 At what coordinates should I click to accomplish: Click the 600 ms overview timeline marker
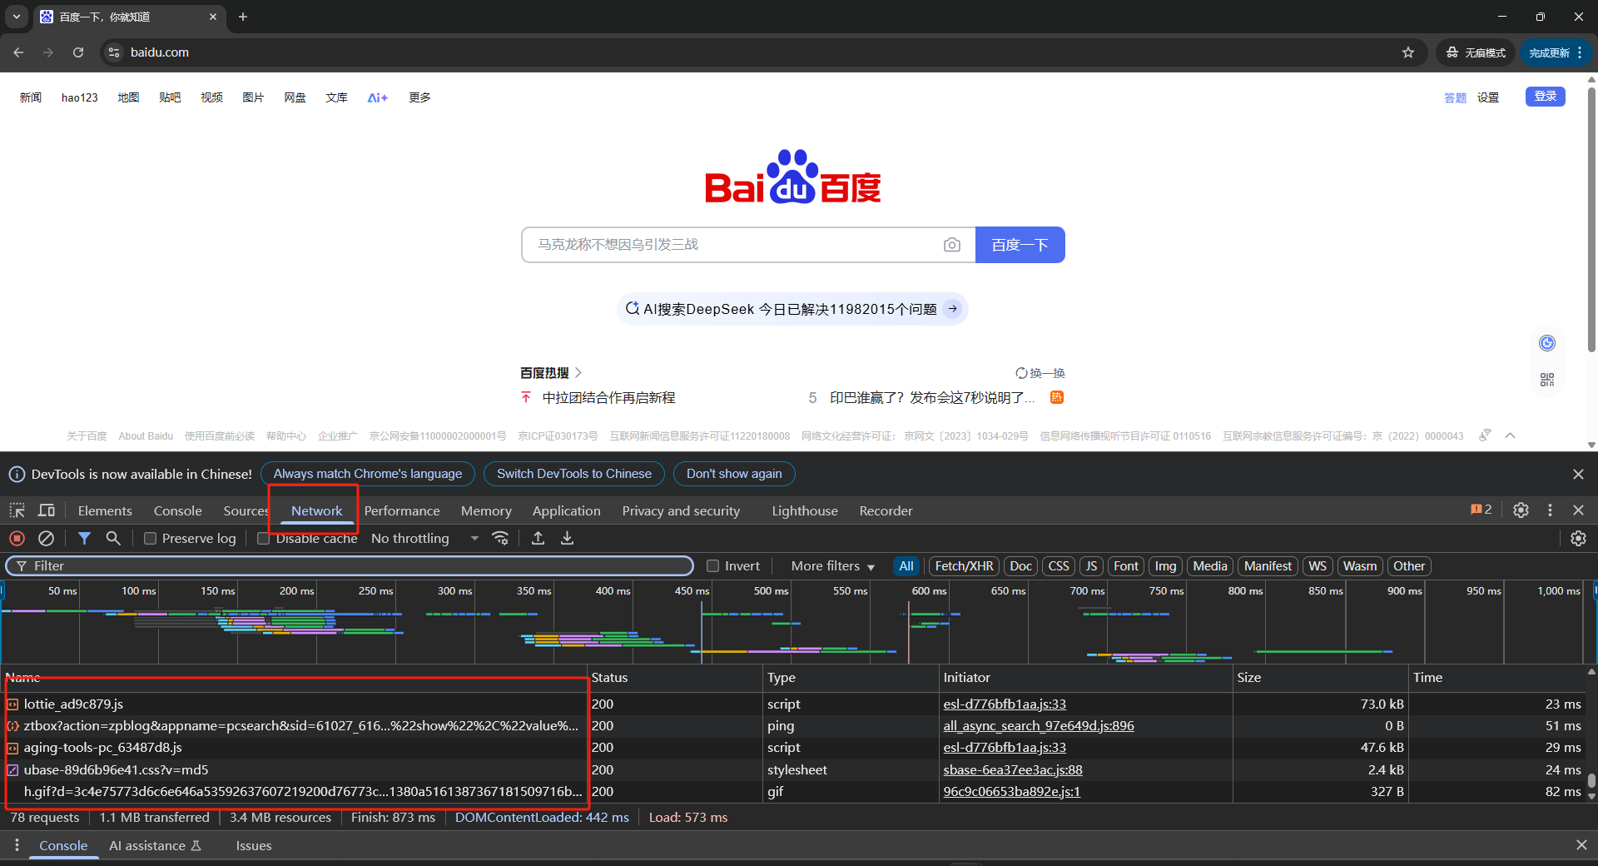point(929,591)
